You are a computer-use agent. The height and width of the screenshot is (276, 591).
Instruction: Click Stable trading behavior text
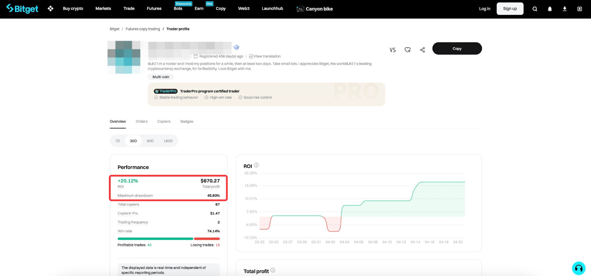tap(179, 98)
